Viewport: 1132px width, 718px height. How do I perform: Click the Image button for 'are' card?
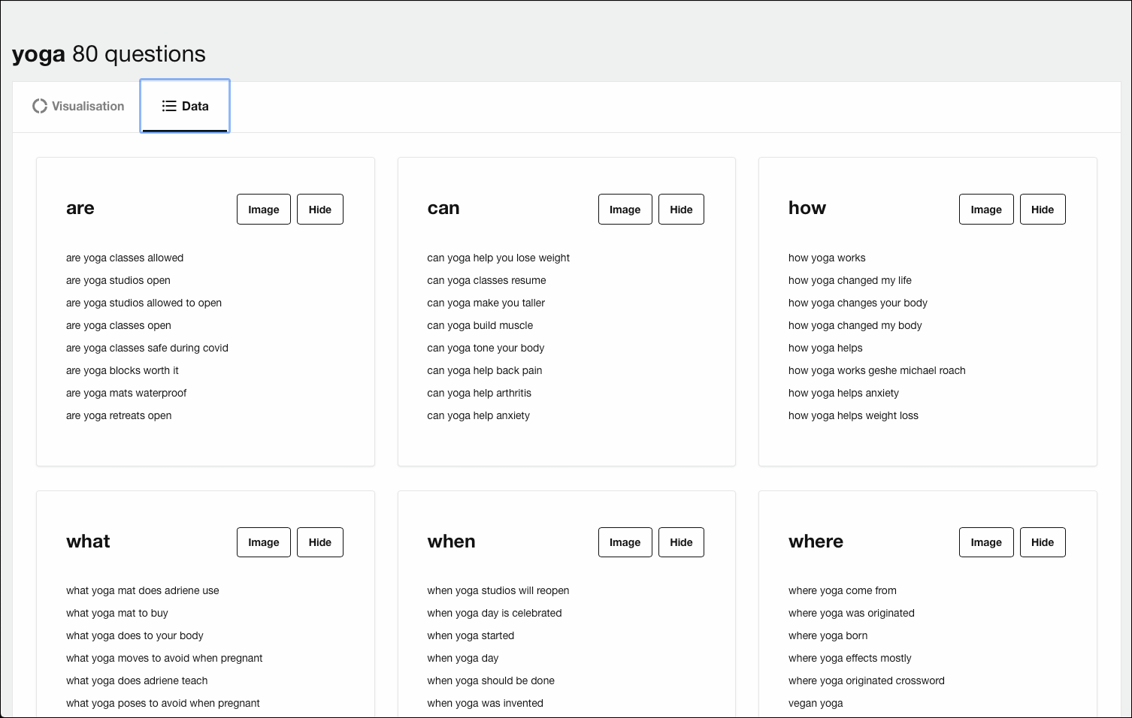pyautogui.click(x=263, y=210)
